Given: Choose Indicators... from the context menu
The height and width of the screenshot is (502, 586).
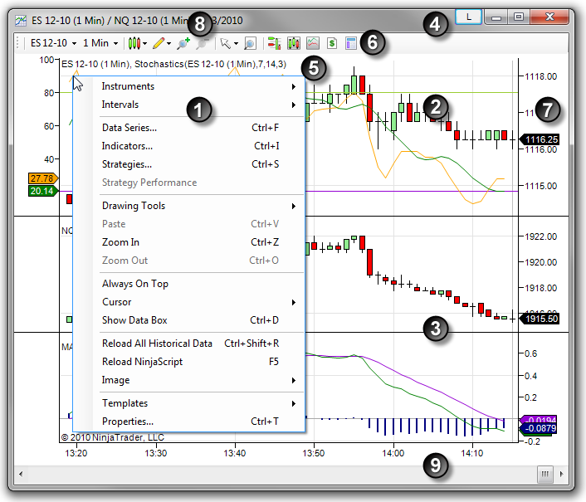Looking at the screenshot, I should point(127,146).
